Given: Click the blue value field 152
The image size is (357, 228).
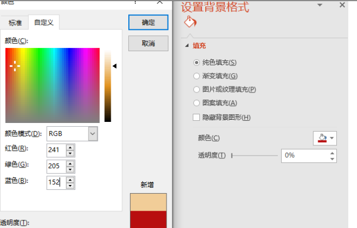Looking at the screenshot, I should pyautogui.click(x=57, y=182).
